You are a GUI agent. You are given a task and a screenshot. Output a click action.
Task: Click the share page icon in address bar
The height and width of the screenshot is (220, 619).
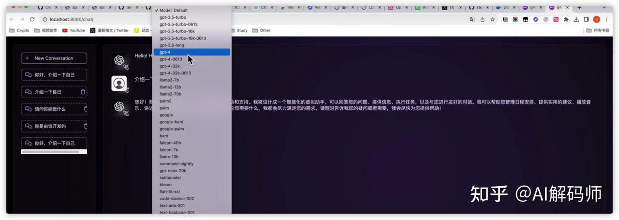pyautogui.click(x=482, y=19)
